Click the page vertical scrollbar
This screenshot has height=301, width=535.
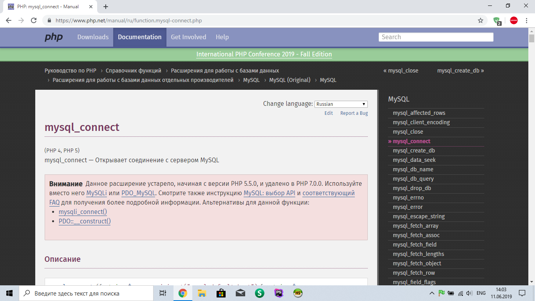(x=531, y=157)
